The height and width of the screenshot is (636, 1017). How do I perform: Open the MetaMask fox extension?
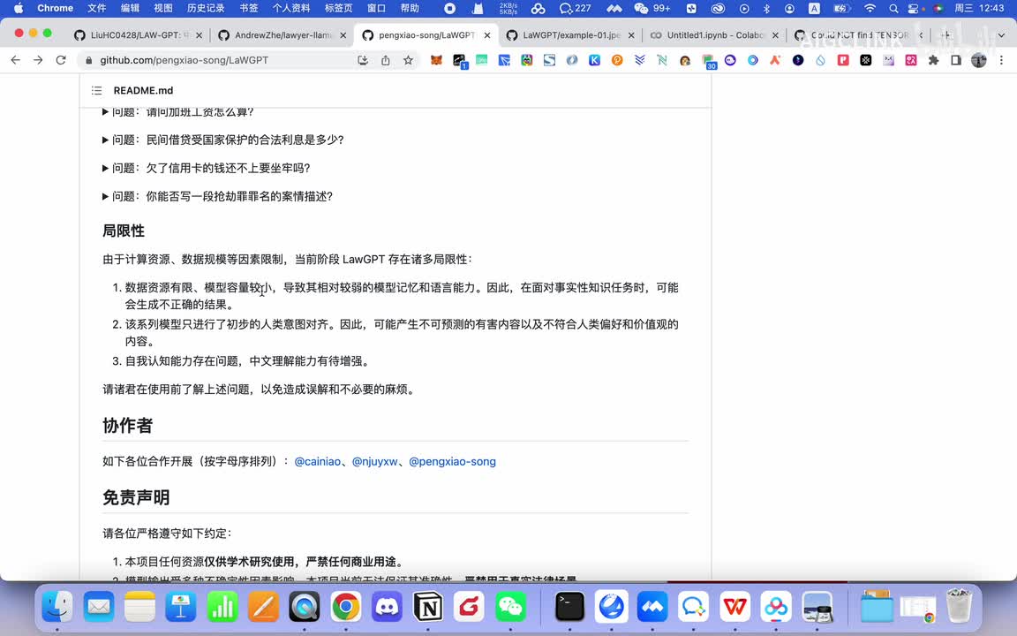pos(436,60)
